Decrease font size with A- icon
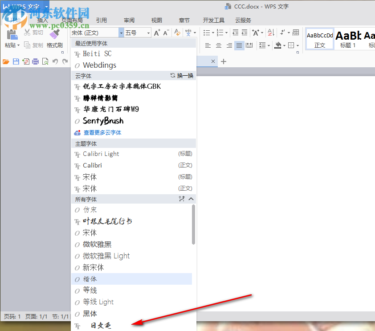The image size is (375, 331). [166, 33]
